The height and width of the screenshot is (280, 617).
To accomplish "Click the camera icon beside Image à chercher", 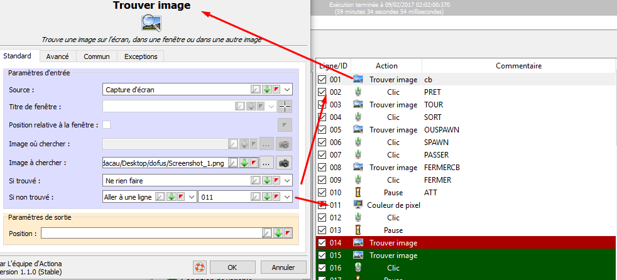I will click(284, 163).
